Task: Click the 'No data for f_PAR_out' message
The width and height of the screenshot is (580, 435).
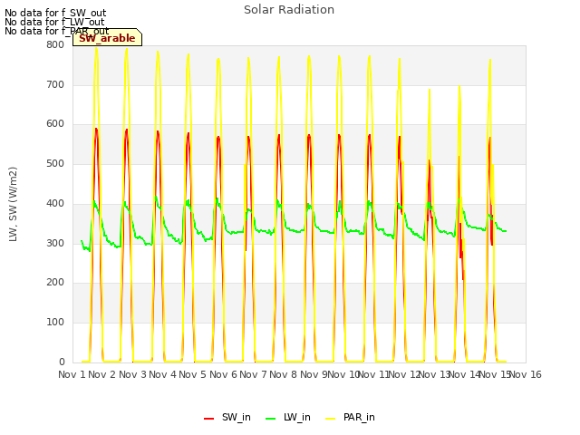Action: coord(56,31)
